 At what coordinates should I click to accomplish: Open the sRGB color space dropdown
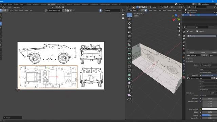tap(213, 93)
